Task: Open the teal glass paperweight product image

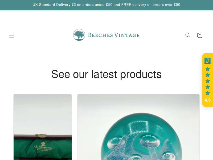Action: (138, 127)
